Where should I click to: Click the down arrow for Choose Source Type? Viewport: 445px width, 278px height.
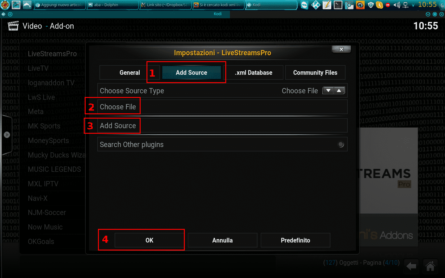coord(328,91)
